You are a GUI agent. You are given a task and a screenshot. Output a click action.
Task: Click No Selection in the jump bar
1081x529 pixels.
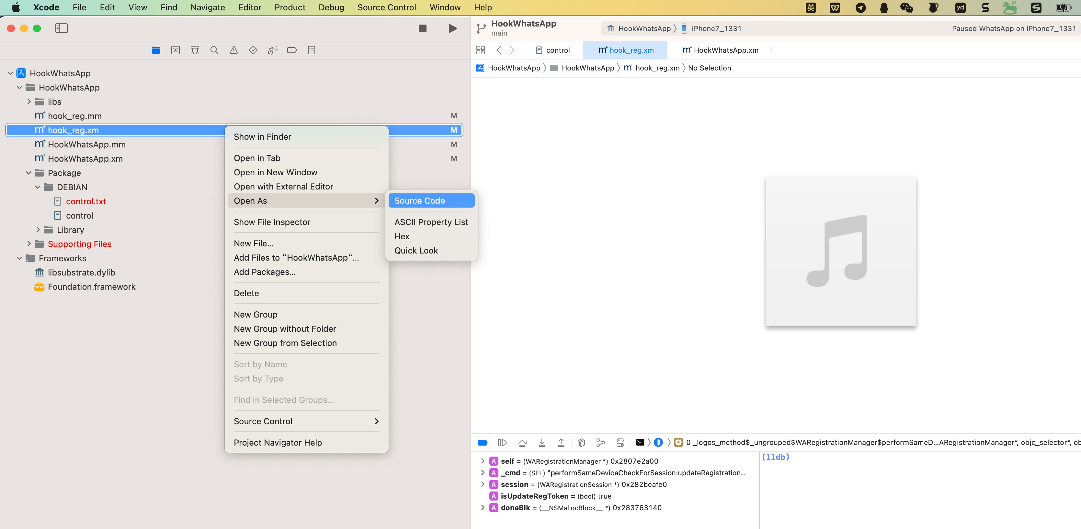click(x=709, y=68)
